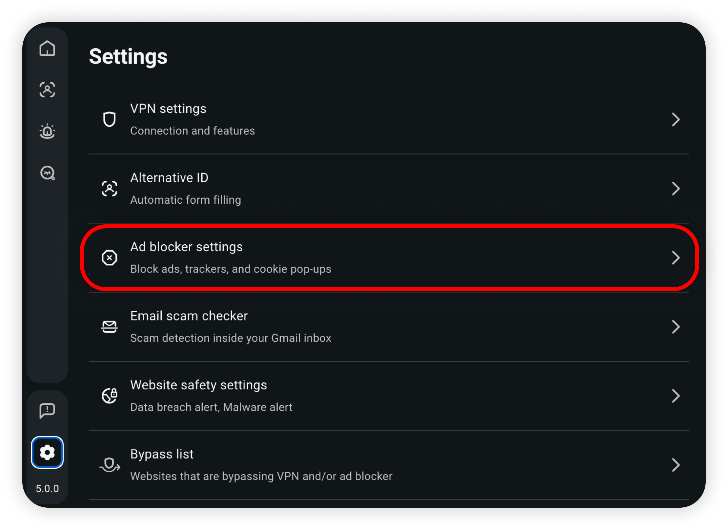Click the Bypass list shield arrow icon
This screenshot has width=728, height=530.
pos(110,465)
